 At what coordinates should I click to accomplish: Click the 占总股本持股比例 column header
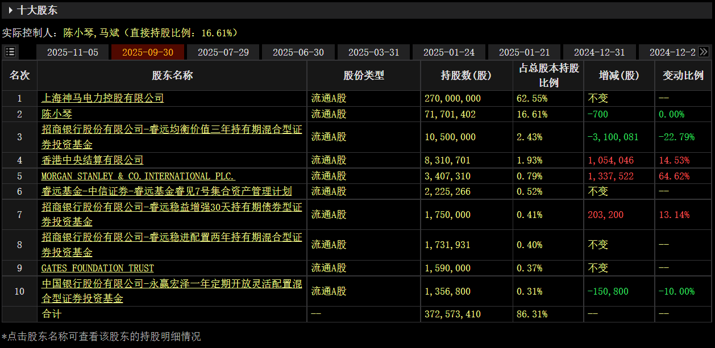548,76
